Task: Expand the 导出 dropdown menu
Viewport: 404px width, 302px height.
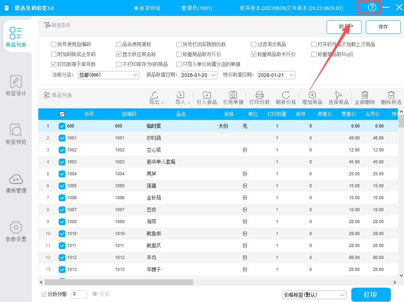Action: pyautogui.click(x=156, y=98)
